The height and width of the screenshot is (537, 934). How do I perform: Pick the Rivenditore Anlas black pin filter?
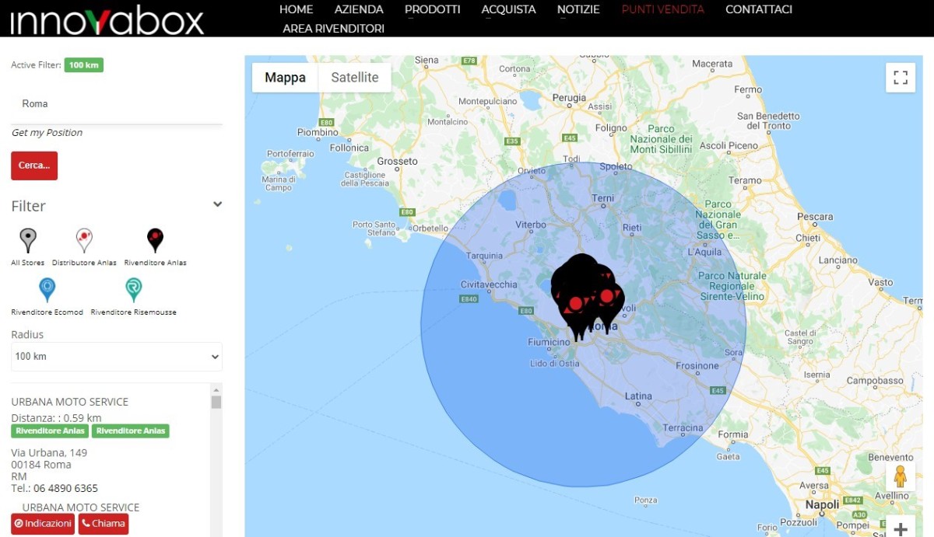point(156,240)
